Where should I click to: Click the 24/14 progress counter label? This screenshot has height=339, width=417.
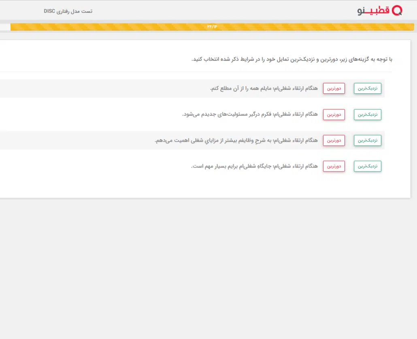click(x=212, y=27)
